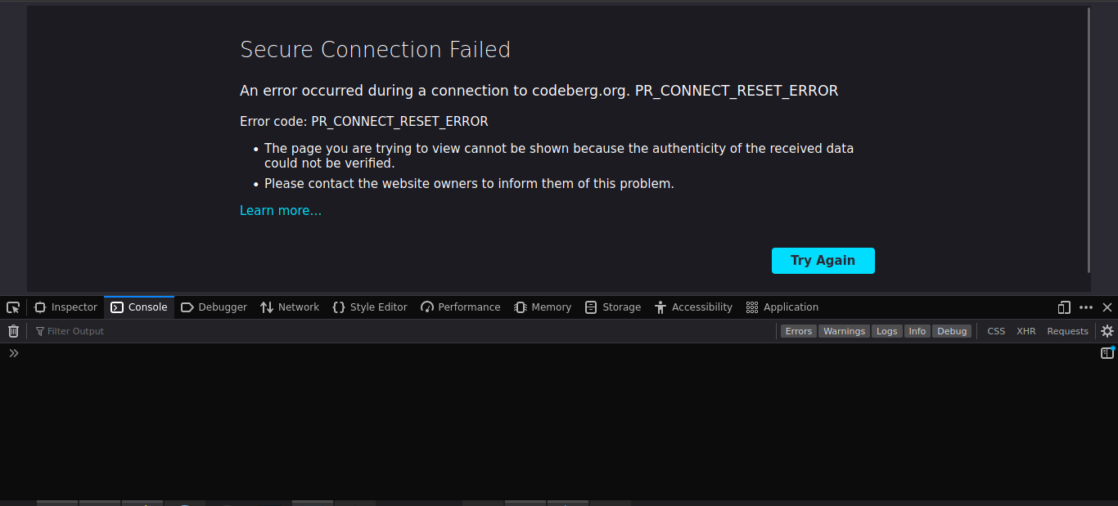Toggle Responsive Design Mode icon

tap(1063, 307)
